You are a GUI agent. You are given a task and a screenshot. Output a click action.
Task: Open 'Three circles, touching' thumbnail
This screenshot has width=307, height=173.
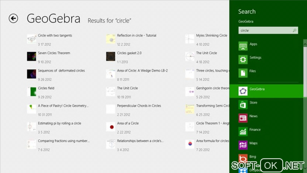[x=190, y=74]
